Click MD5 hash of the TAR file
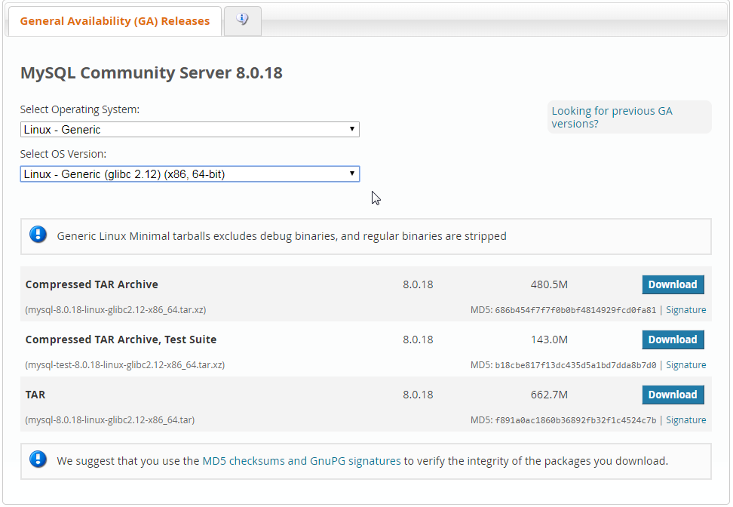Viewport: 733px width, 507px height. [575, 420]
